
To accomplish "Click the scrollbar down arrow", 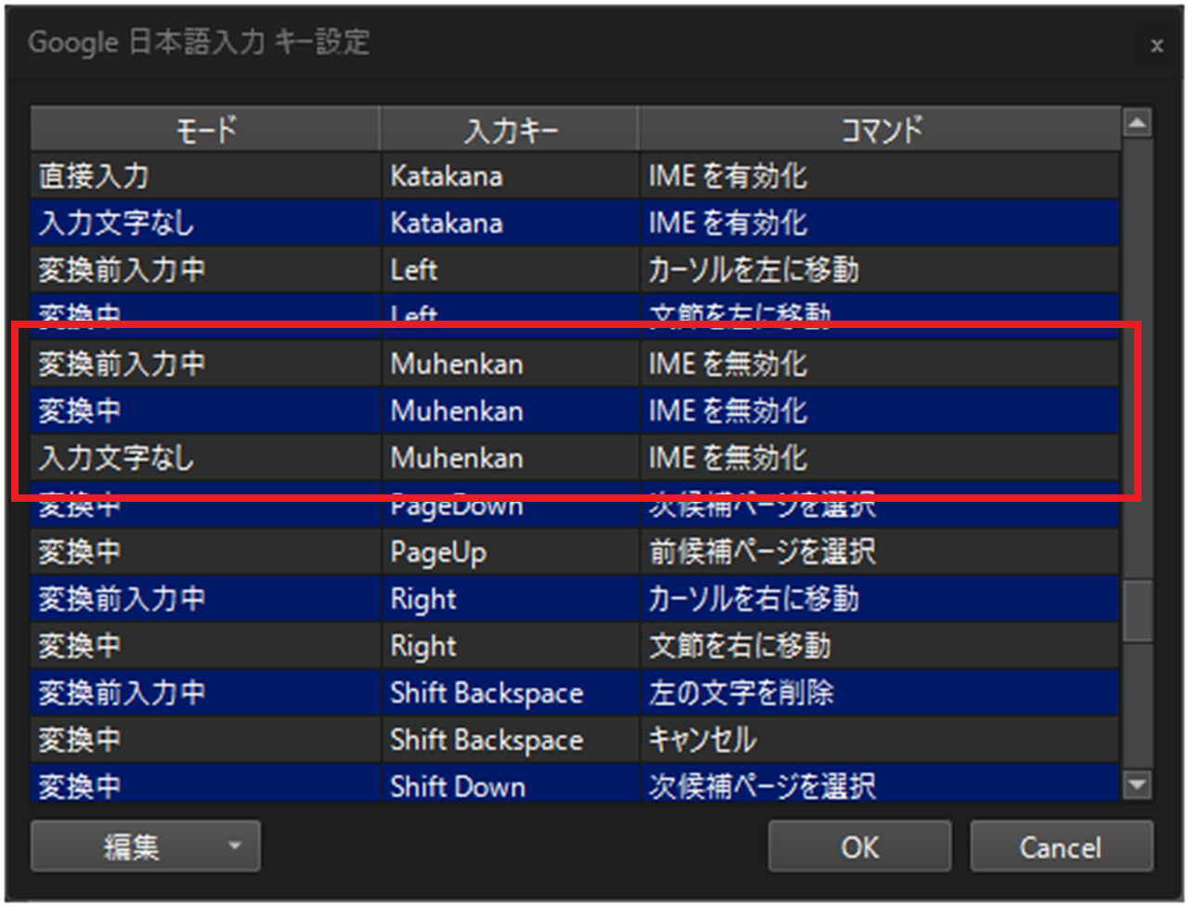I will (x=1137, y=786).
